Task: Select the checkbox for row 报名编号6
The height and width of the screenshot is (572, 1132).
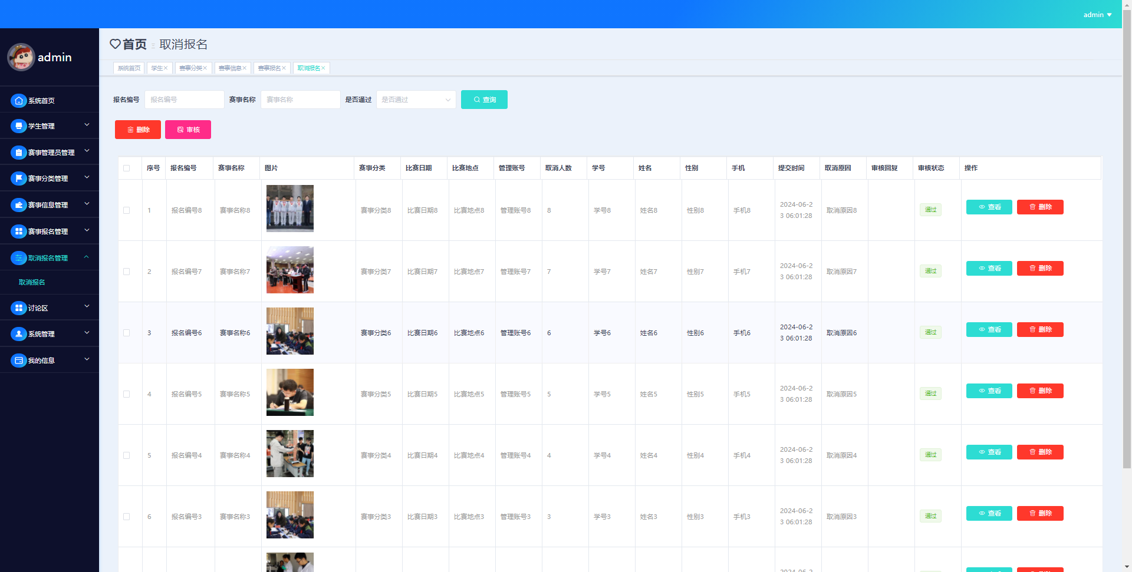Action: click(x=127, y=333)
